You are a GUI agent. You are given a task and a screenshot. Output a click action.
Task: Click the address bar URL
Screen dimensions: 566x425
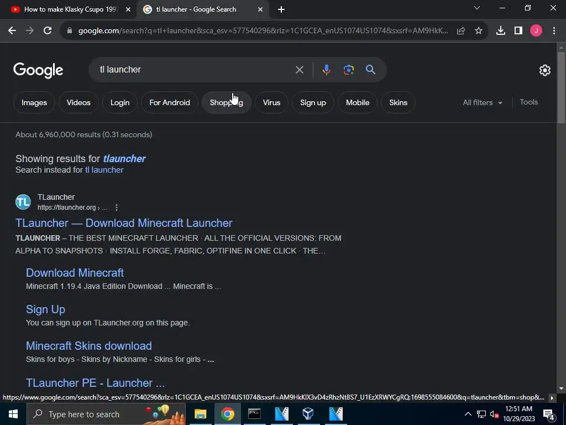tap(263, 31)
